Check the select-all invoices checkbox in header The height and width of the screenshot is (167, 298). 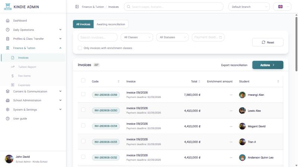coord(83,81)
